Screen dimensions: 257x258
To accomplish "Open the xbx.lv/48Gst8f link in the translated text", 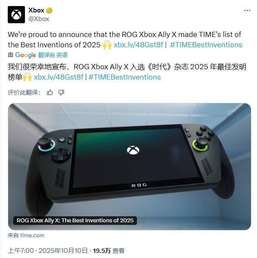I will pyautogui.click(x=59, y=77).
